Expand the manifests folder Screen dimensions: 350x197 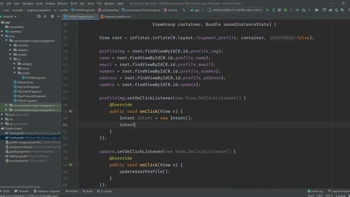tap(2, 32)
